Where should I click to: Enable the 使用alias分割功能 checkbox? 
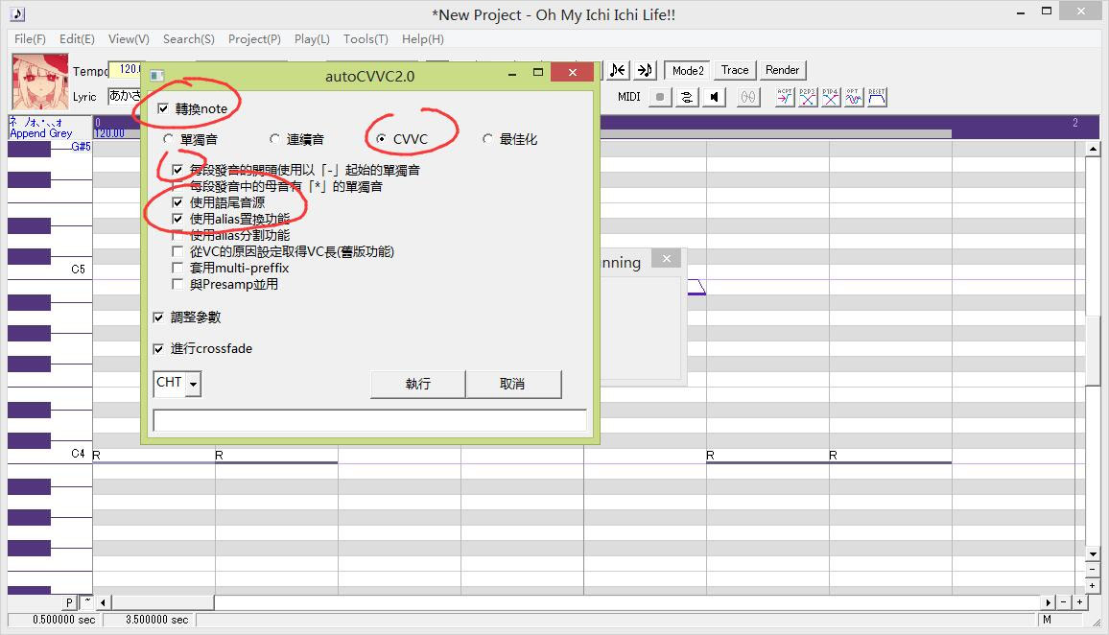179,235
